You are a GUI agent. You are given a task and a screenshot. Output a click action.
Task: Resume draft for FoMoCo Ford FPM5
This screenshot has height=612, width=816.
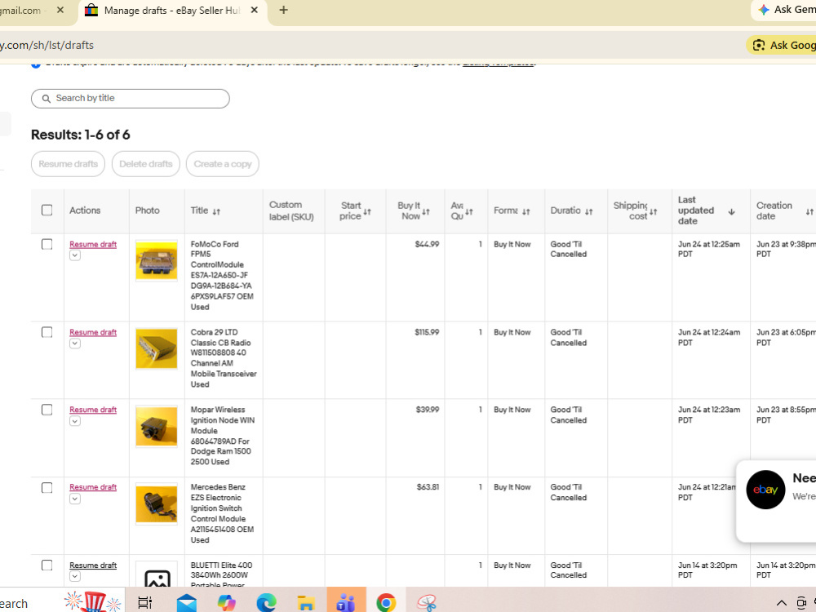93,244
